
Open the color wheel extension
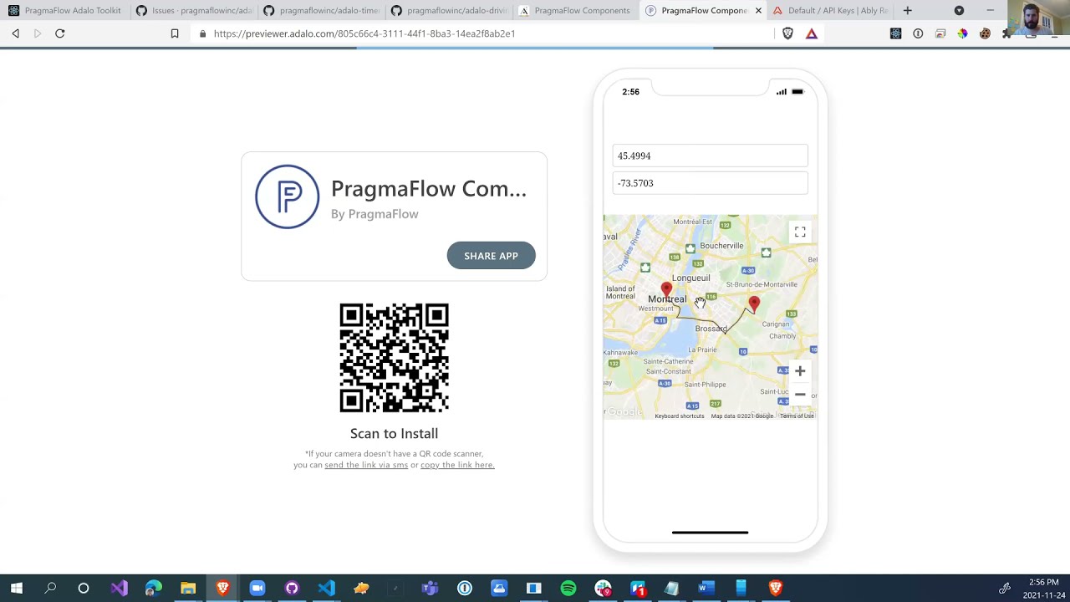tap(963, 33)
